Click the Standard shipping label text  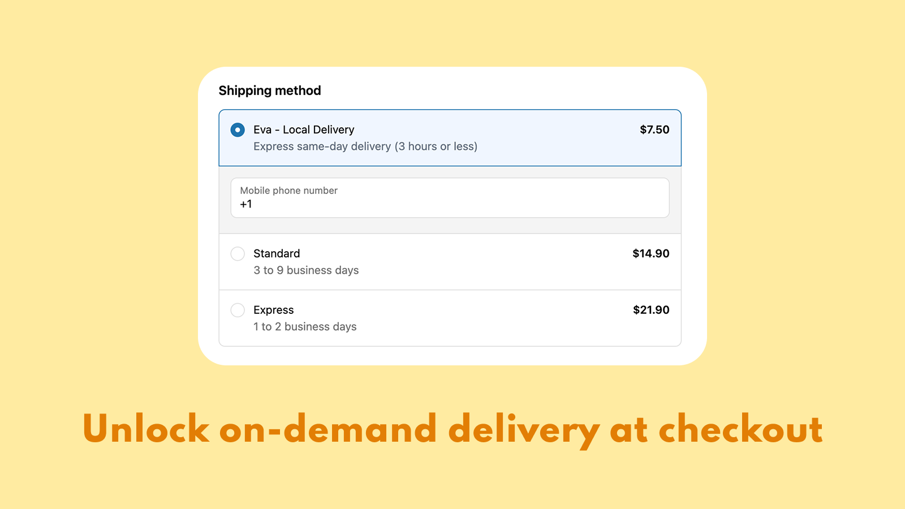click(x=277, y=254)
